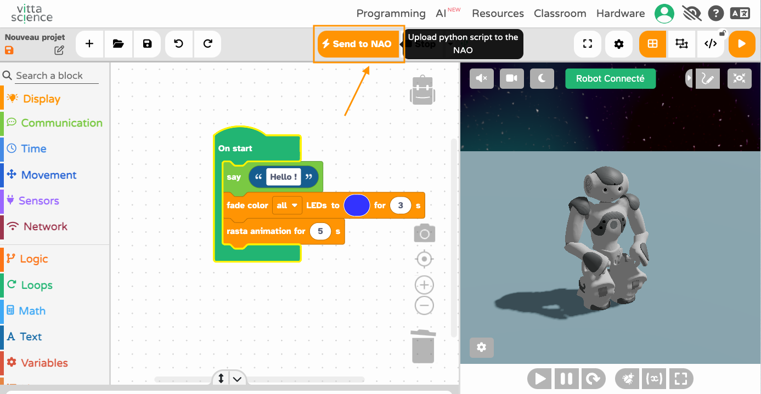Click the Send to NAO button
The width and height of the screenshot is (761, 394).
point(359,44)
